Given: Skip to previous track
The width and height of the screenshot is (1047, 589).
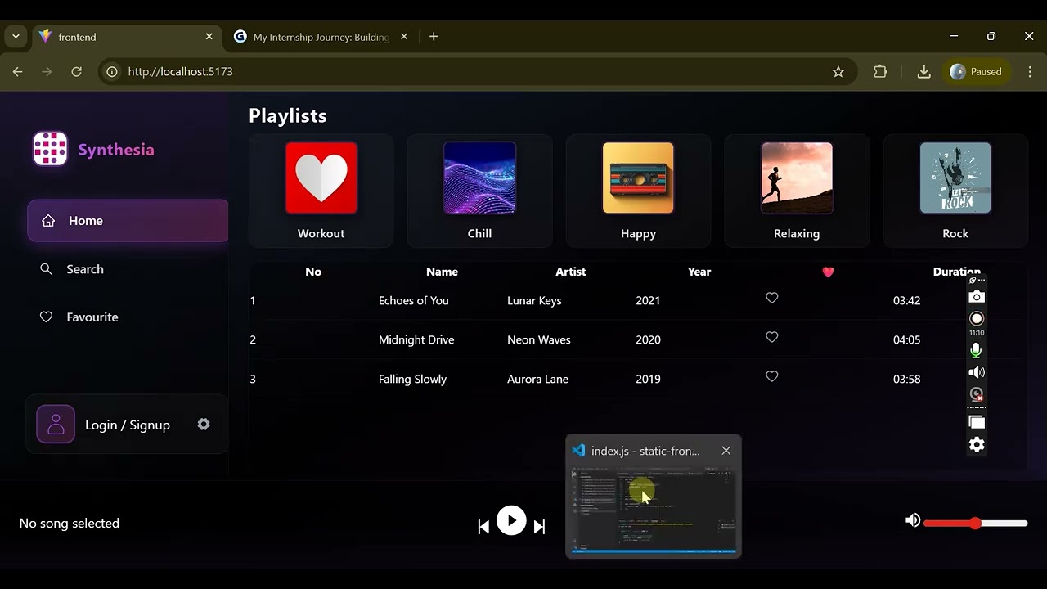Looking at the screenshot, I should coord(483,527).
